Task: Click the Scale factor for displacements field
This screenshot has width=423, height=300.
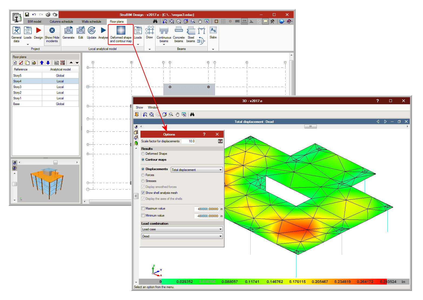Action: point(188,141)
